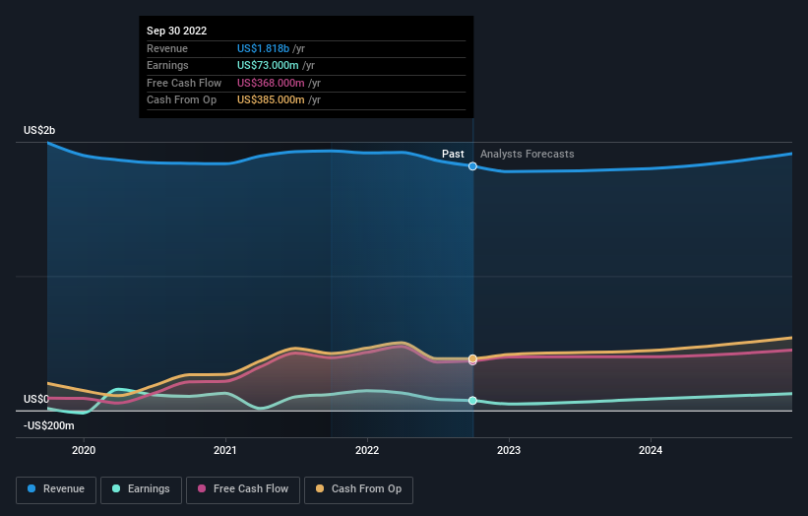Click the Earnings row label in tooltip
This screenshot has height=516, width=808.
click(x=167, y=65)
